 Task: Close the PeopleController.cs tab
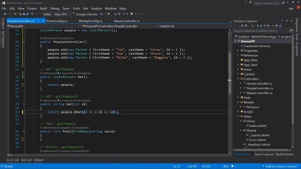coord(43,21)
